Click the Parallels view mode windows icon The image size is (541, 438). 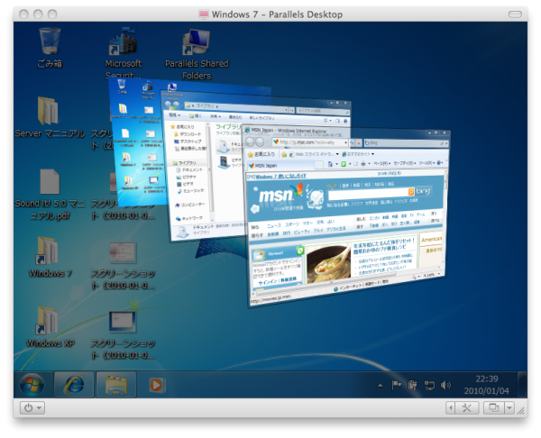pos(494,408)
